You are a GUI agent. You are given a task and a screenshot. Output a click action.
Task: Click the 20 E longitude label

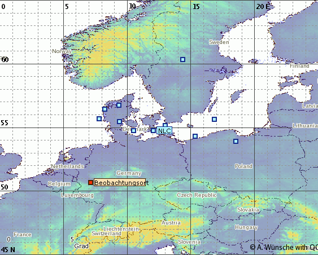(x=263, y=7)
